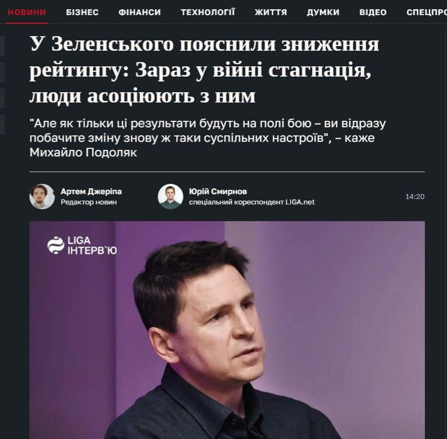Screen dimensions: 447x439
Task: Click the subtitle quote by Михайло Подоляк
Action: click(208, 138)
